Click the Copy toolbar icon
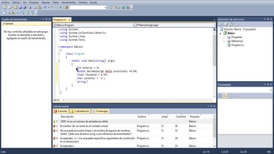Screen dimensions: 274x154 coord(35,8)
